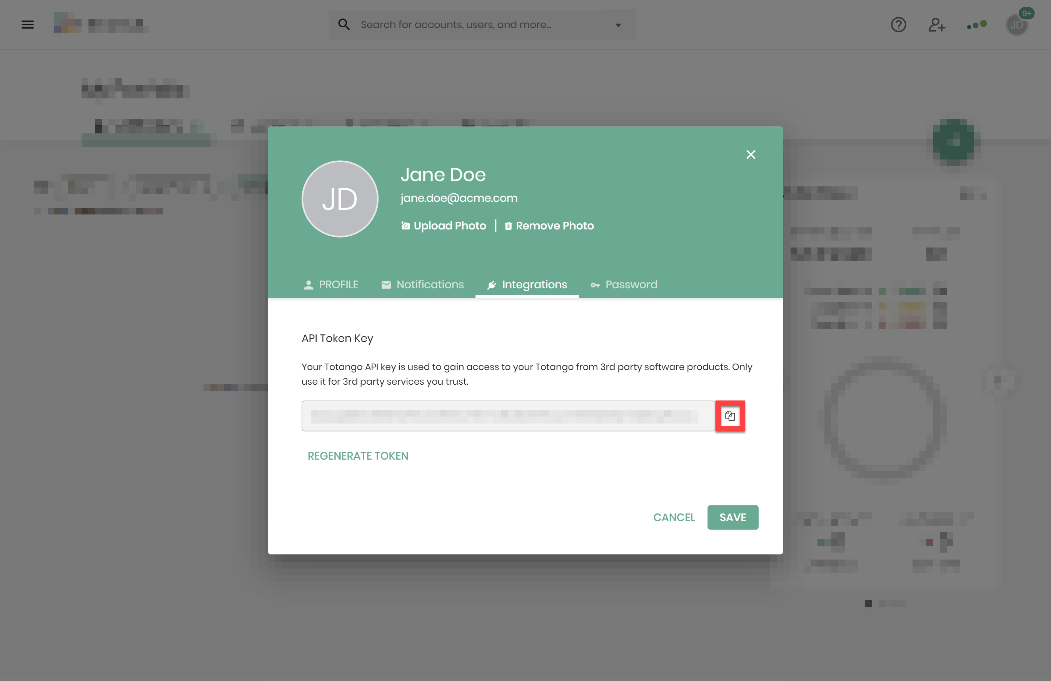Open the three dots status indicator
The height and width of the screenshot is (681, 1051).
point(976,25)
